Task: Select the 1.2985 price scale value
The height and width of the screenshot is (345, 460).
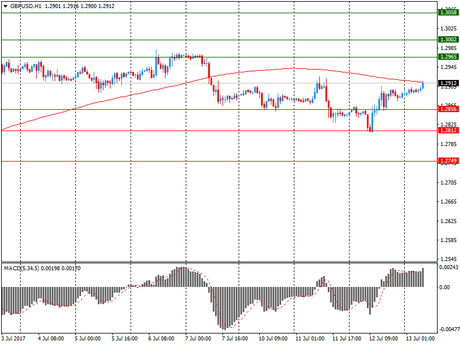Action: coord(448,48)
